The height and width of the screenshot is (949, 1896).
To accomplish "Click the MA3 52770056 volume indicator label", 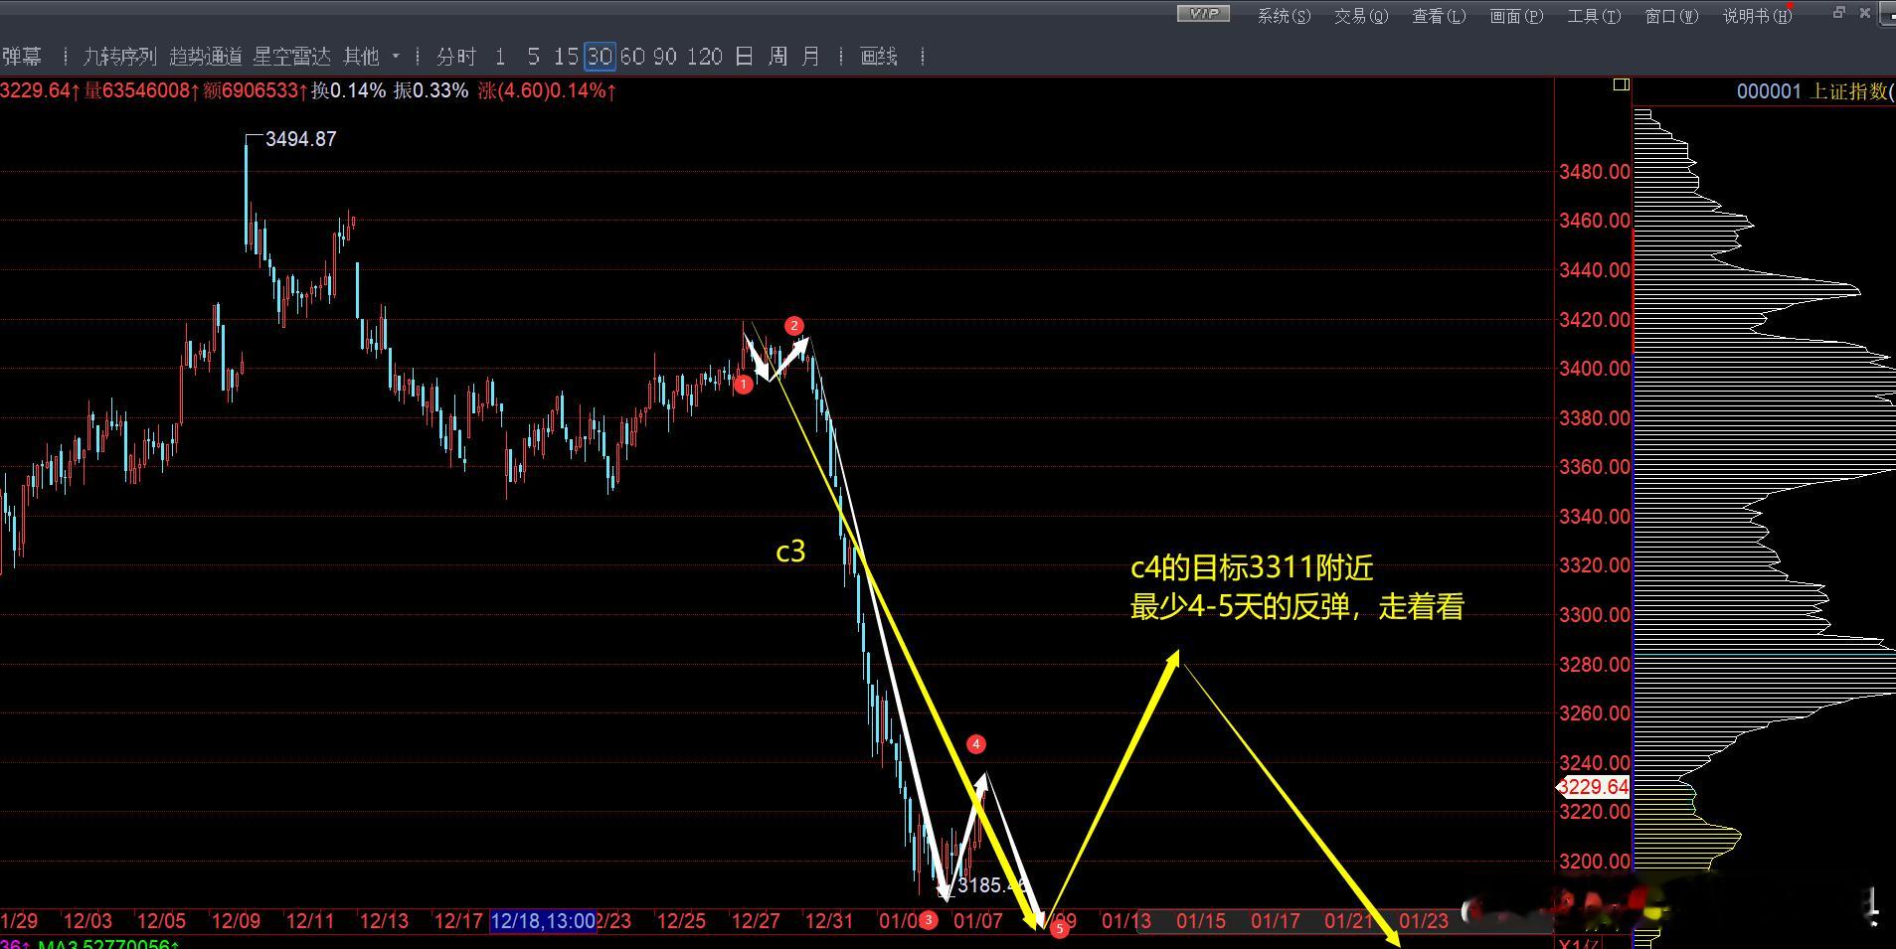I will pos(109,944).
